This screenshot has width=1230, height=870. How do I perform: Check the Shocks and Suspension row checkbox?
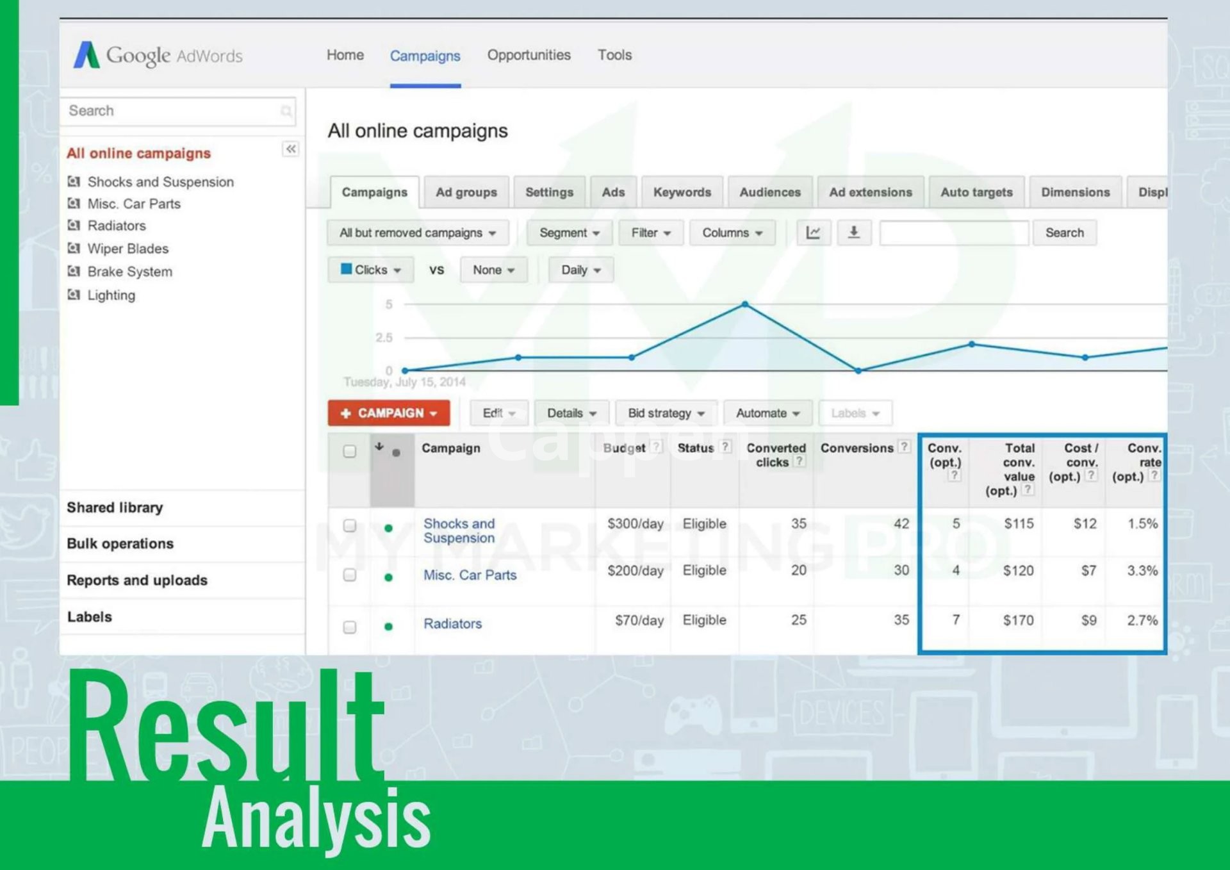pyautogui.click(x=350, y=526)
